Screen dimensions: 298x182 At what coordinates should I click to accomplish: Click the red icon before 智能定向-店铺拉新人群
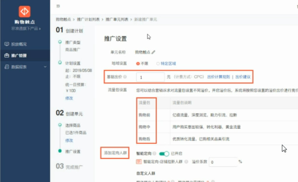tap(139, 161)
